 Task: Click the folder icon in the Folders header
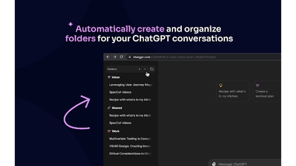(x=152, y=69)
